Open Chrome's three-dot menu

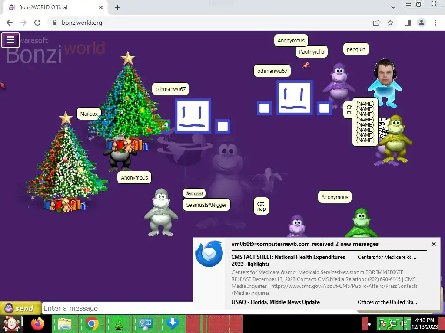[435, 23]
